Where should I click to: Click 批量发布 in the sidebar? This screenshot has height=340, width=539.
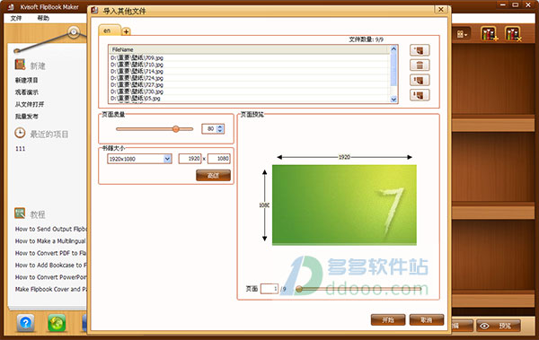pos(26,116)
